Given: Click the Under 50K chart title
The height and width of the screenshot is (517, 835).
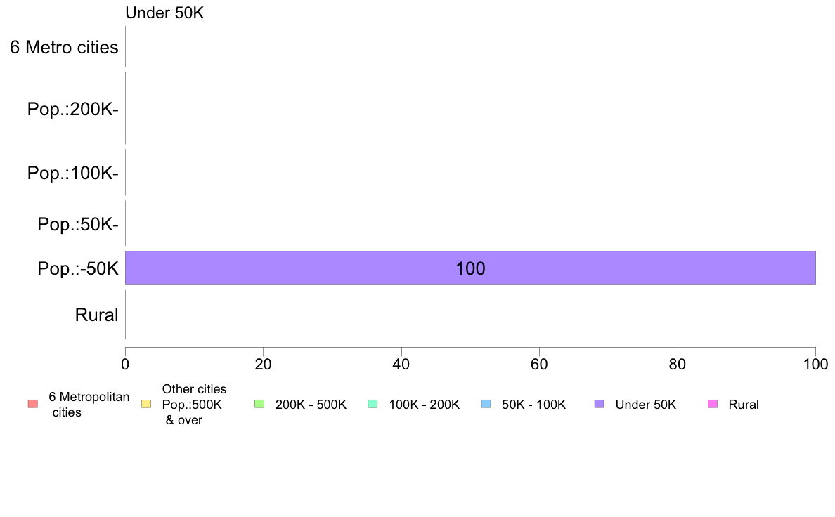Looking at the screenshot, I should click(x=164, y=13).
